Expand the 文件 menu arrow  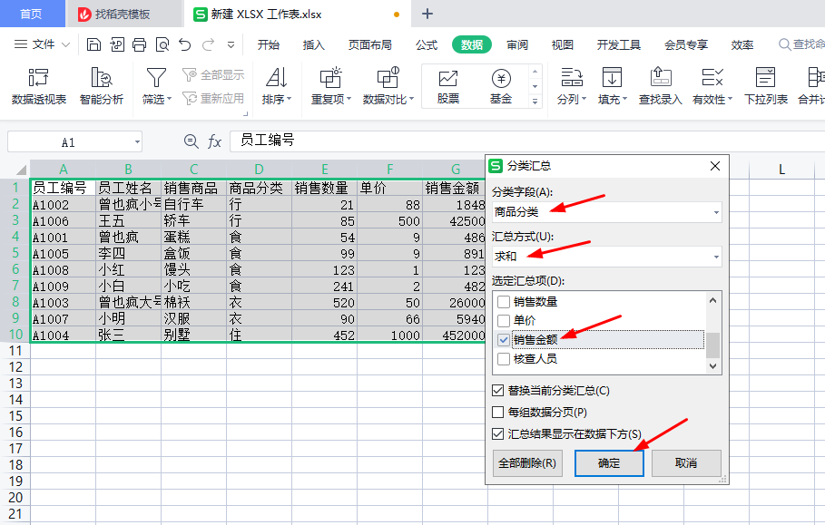pyautogui.click(x=65, y=44)
